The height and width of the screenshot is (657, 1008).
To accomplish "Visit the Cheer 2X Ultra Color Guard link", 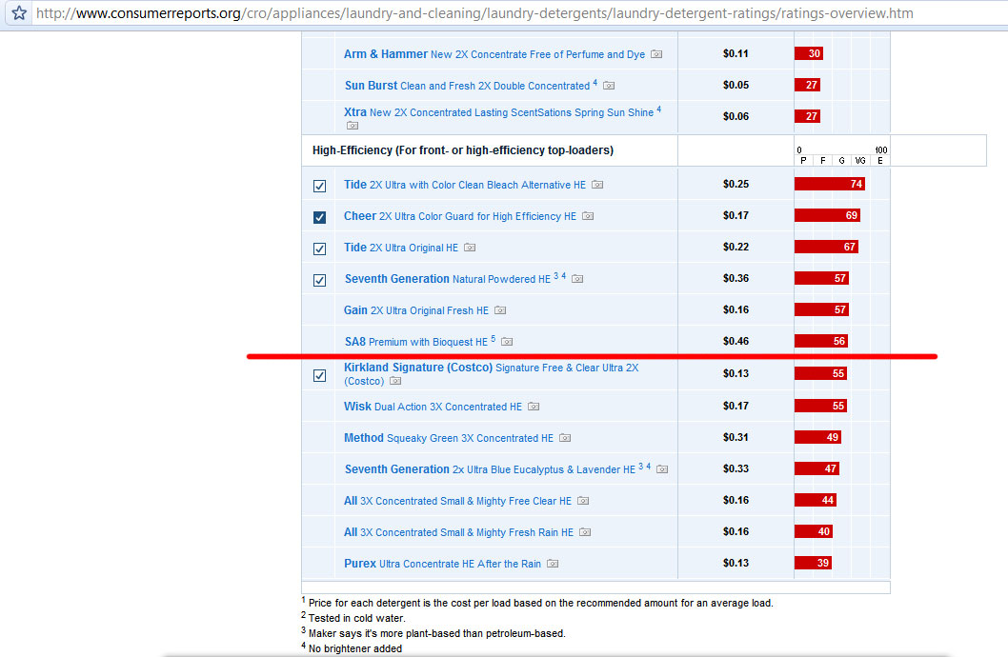I will pos(460,216).
